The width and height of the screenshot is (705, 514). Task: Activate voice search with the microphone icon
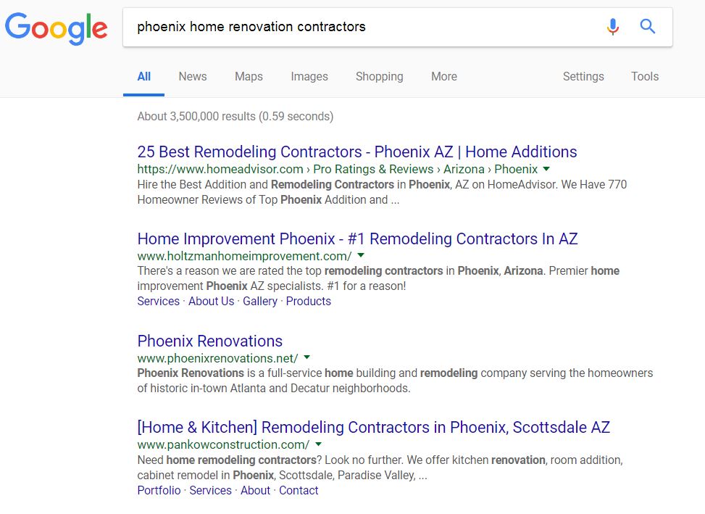(612, 25)
